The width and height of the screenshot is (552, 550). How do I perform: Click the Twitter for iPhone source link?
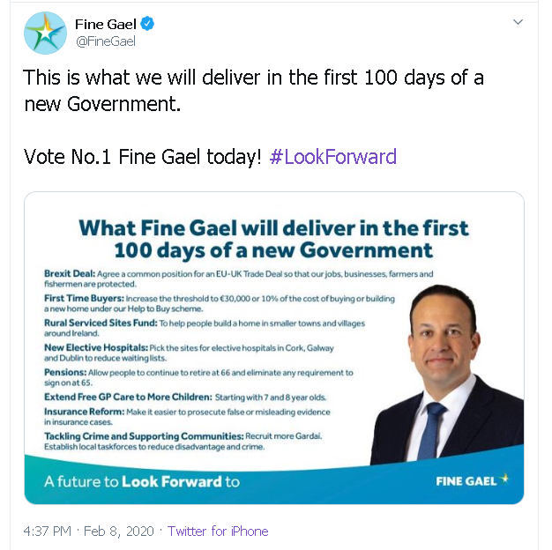(x=218, y=531)
